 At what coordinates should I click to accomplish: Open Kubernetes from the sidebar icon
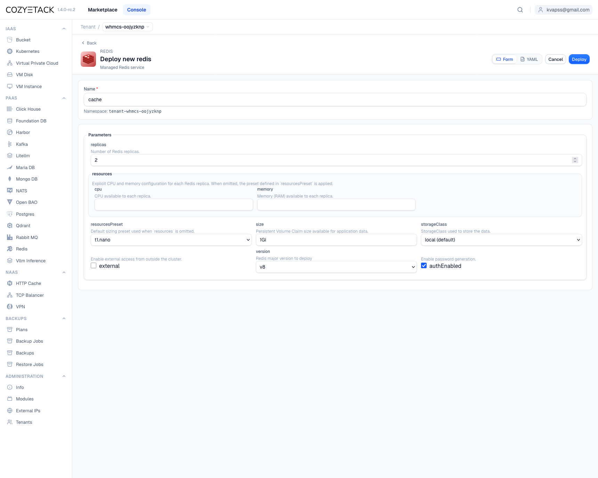tap(10, 51)
